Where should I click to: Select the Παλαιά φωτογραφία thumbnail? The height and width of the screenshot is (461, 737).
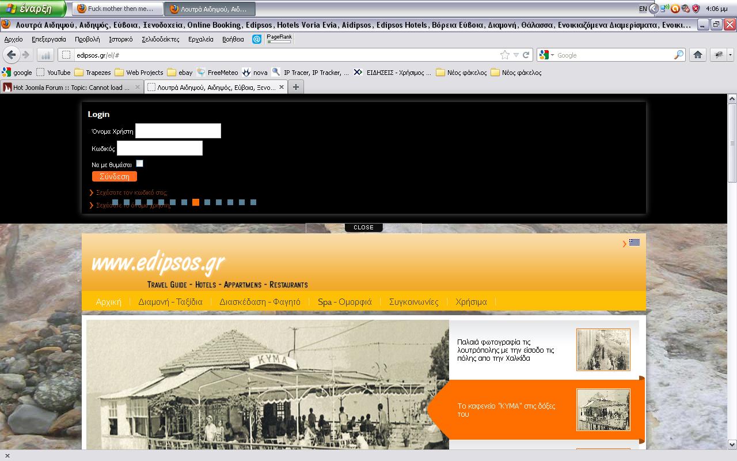click(603, 350)
